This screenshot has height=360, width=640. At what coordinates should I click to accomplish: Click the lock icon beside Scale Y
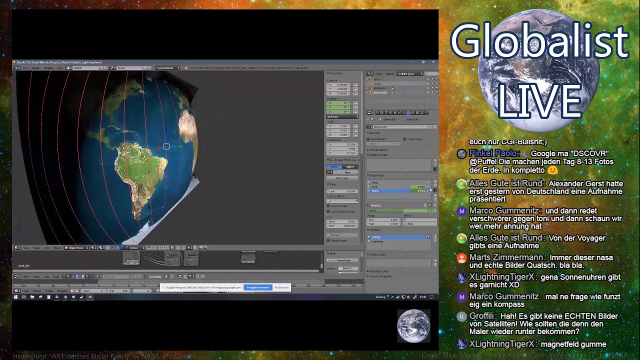point(355,130)
